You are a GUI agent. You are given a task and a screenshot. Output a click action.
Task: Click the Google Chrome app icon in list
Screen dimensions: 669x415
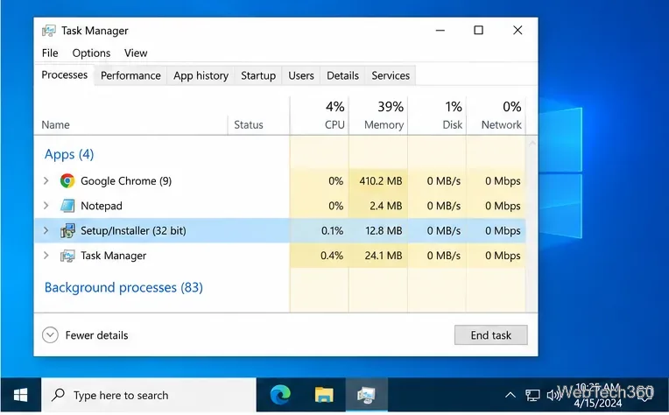67,181
